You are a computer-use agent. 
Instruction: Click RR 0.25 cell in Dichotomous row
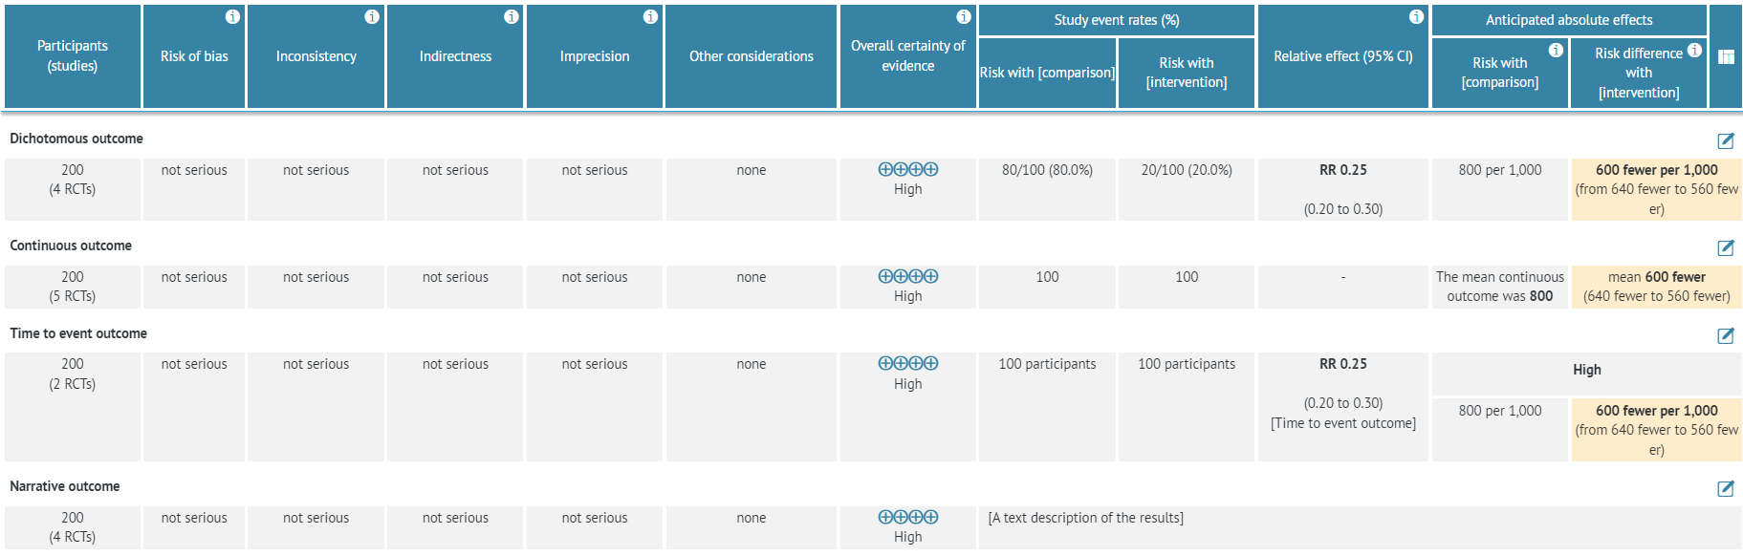tap(1343, 189)
